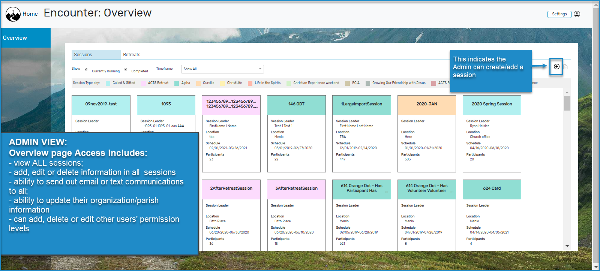This screenshot has width=600, height=271.
Task: Click session leader Ryan Heisler text
Action: (x=479, y=126)
